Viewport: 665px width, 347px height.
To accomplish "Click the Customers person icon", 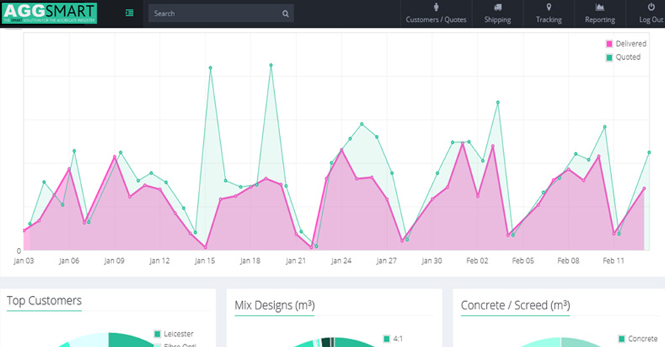I will click(436, 7).
